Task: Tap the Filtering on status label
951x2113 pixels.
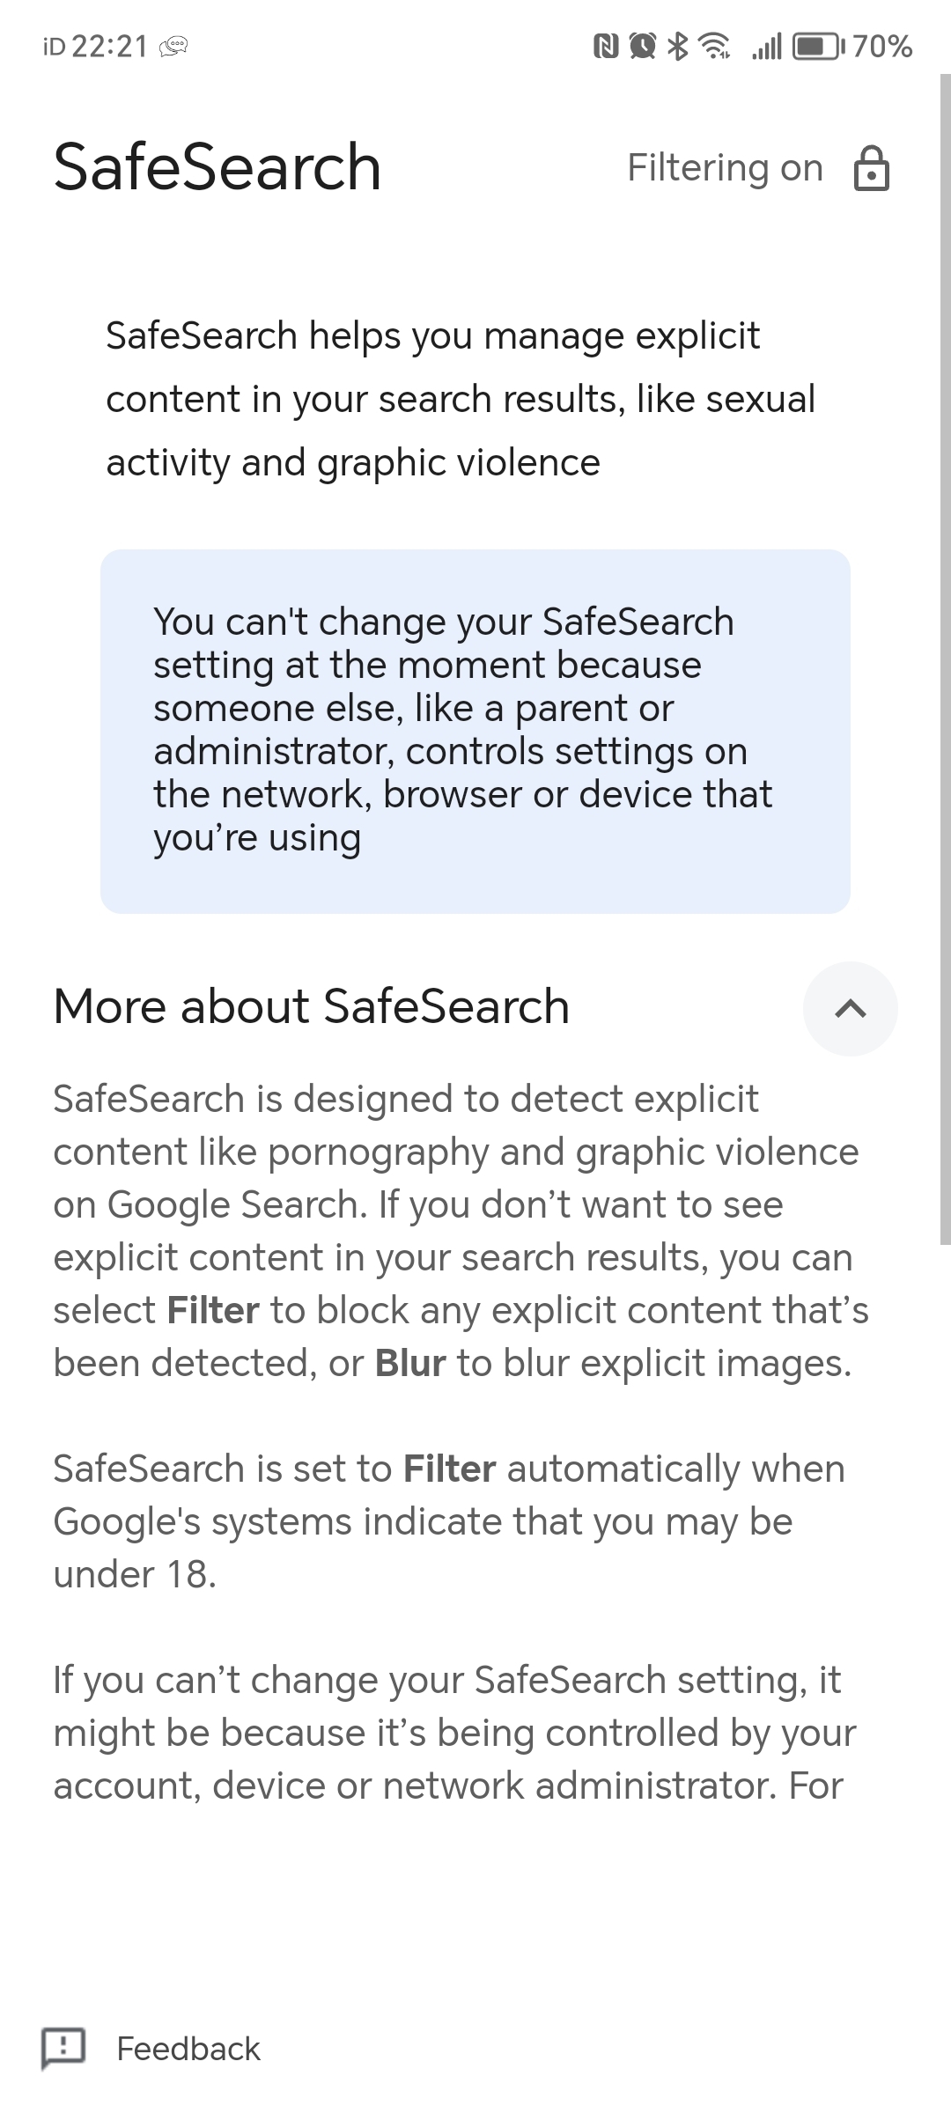Action: (725, 167)
